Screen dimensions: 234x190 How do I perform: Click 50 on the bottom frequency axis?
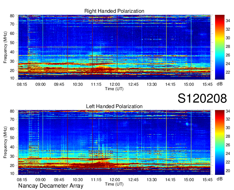point(12,138)
